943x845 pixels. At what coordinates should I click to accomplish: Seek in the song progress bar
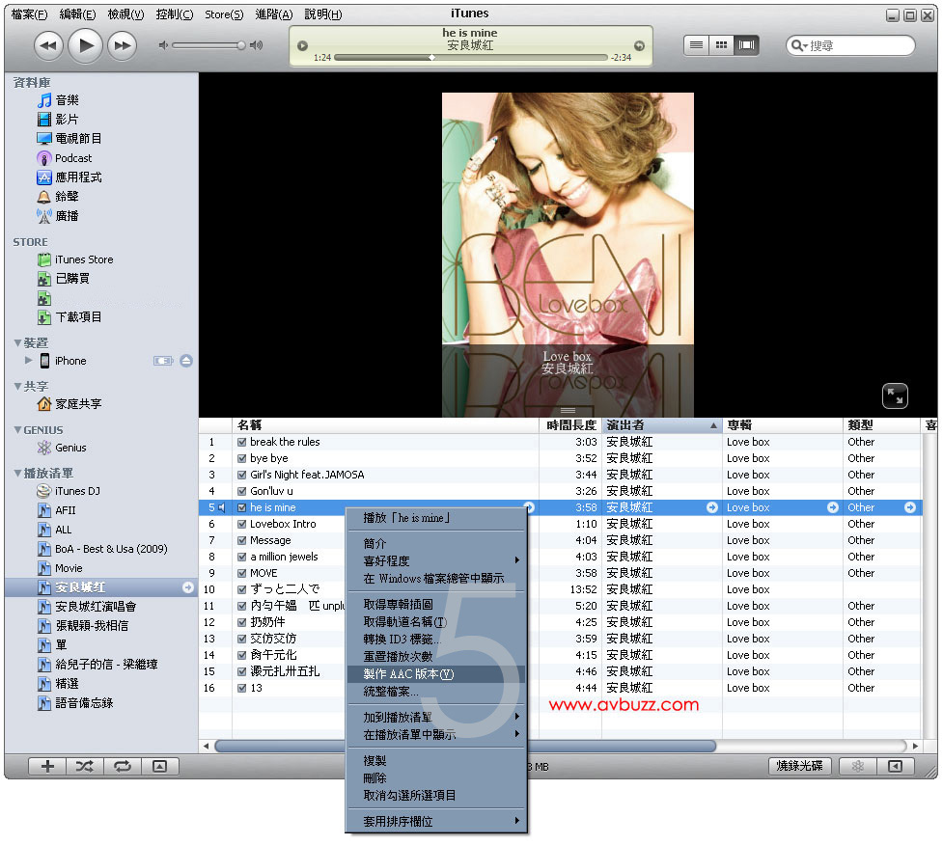[x=471, y=58]
